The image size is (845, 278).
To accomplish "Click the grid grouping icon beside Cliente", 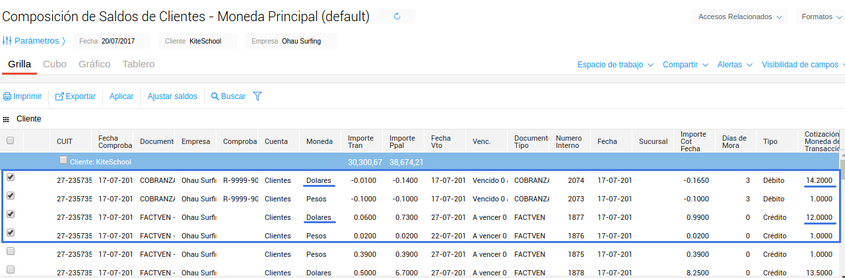I will point(6,120).
